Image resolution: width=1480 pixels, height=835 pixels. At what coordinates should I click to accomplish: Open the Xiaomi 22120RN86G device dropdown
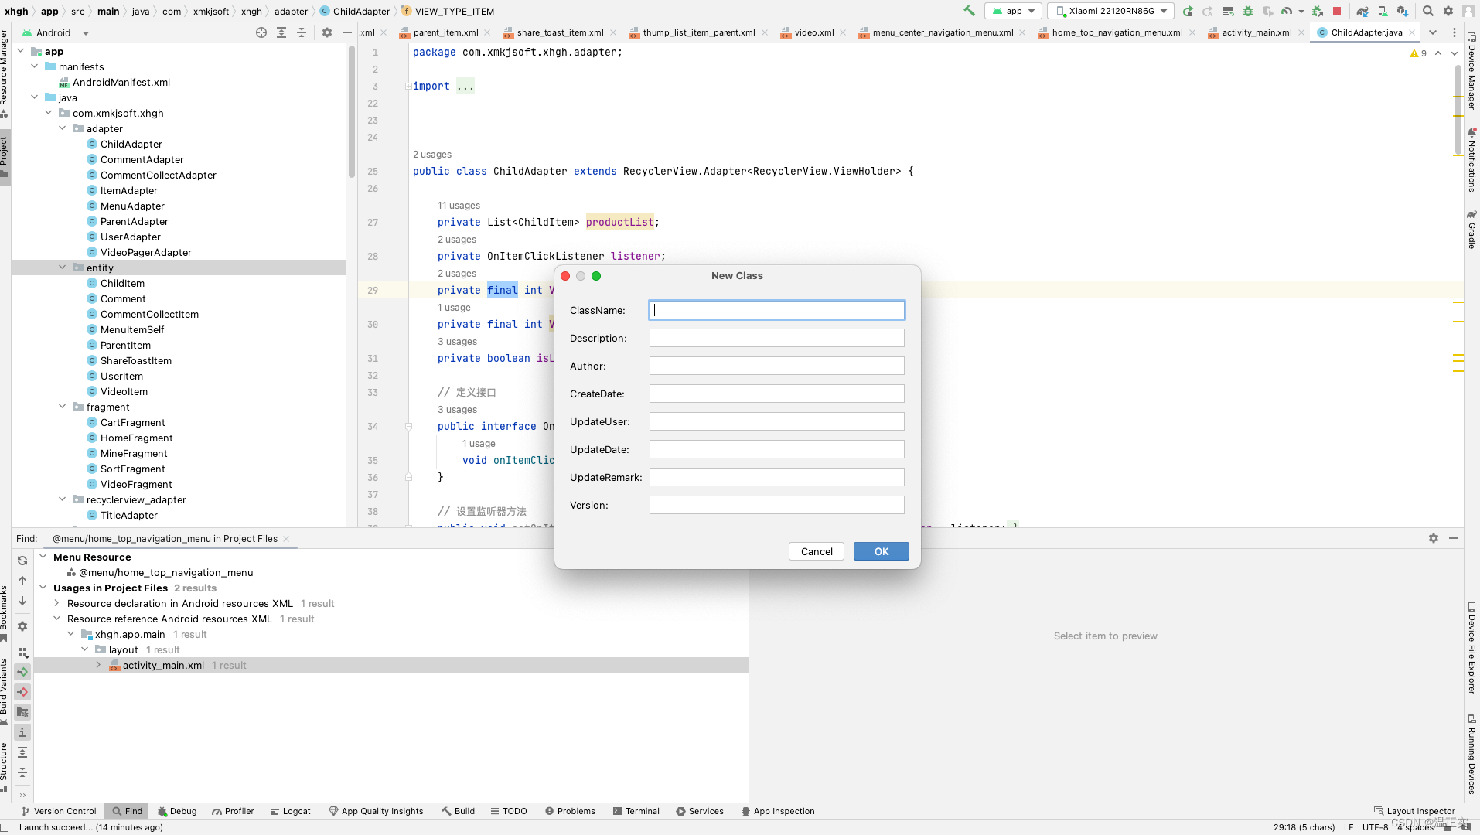click(x=1111, y=11)
